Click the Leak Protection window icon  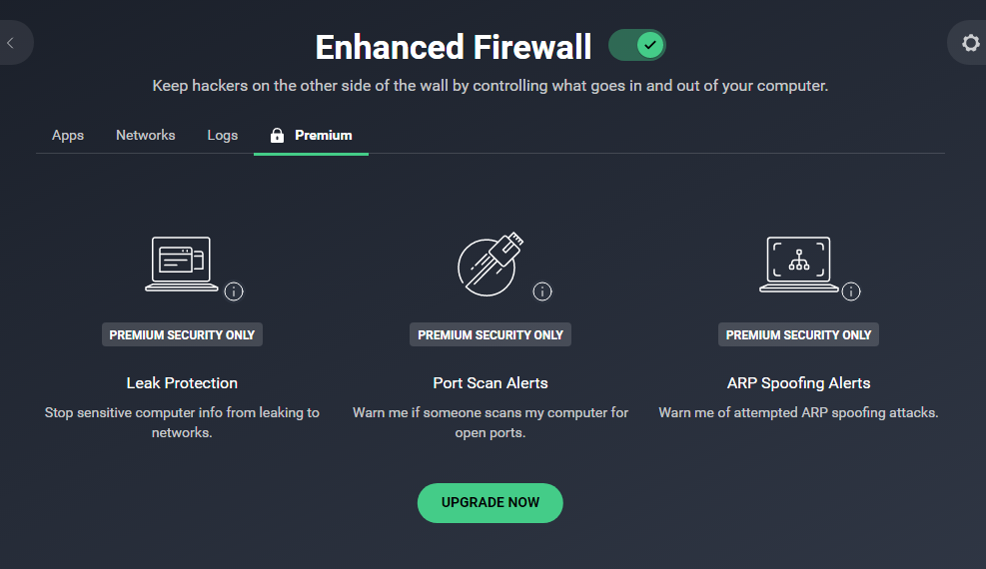click(181, 264)
